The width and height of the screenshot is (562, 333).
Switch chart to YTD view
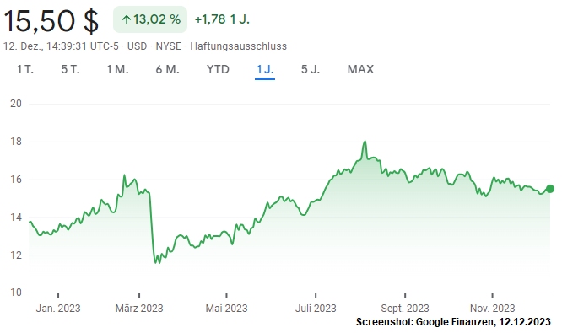[218, 69]
